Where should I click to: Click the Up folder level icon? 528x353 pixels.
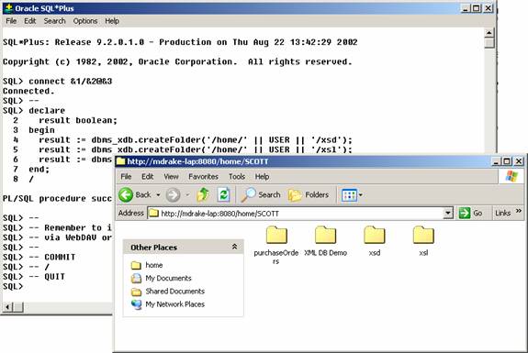tap(203, 194)
